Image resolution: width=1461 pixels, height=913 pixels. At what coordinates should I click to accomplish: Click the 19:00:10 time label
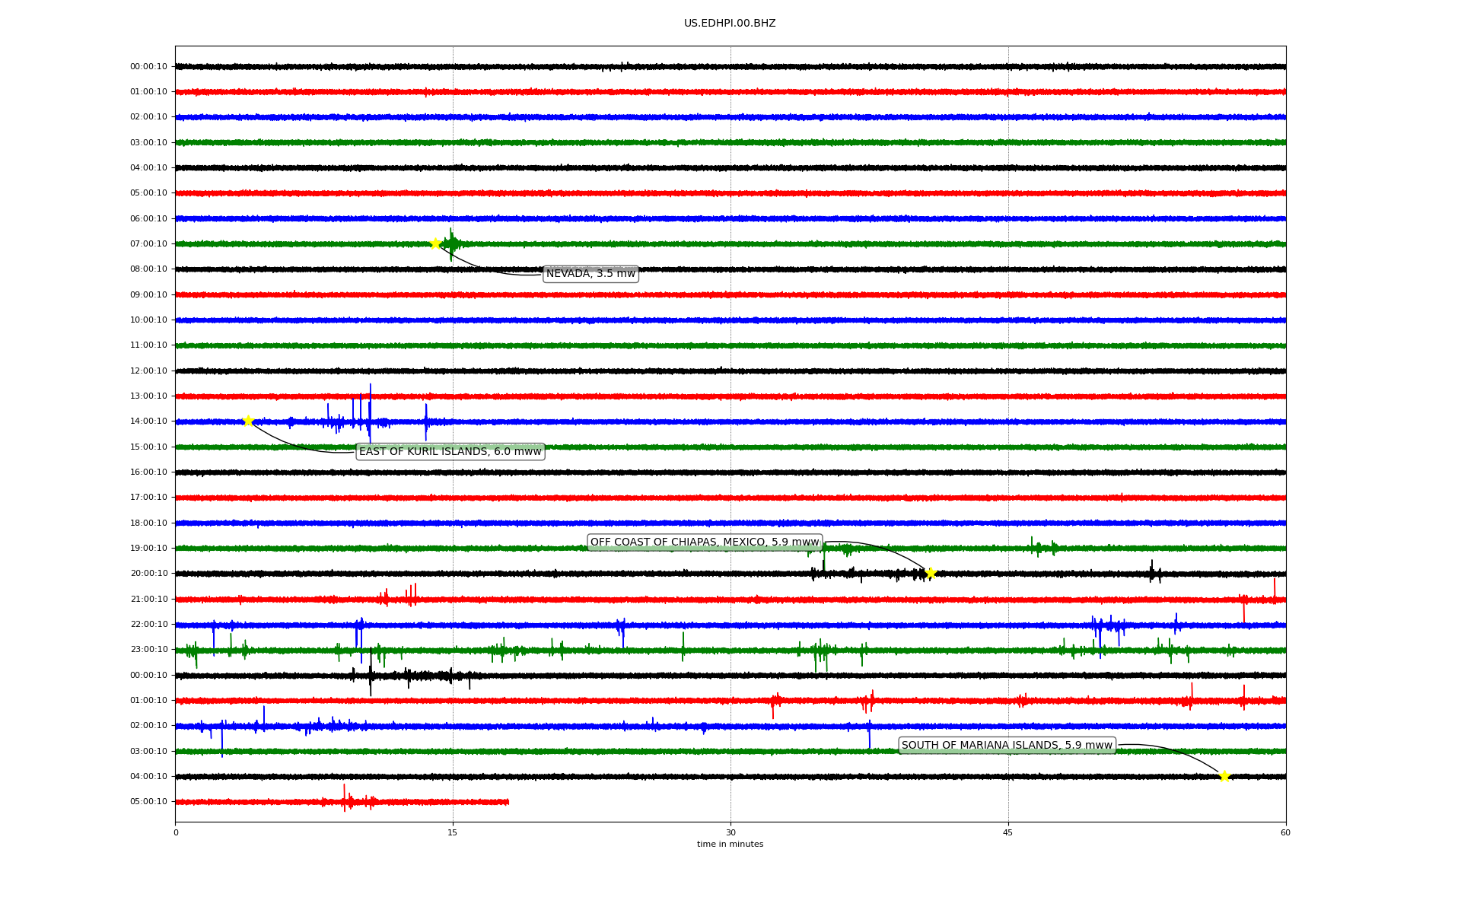point(148,549)
